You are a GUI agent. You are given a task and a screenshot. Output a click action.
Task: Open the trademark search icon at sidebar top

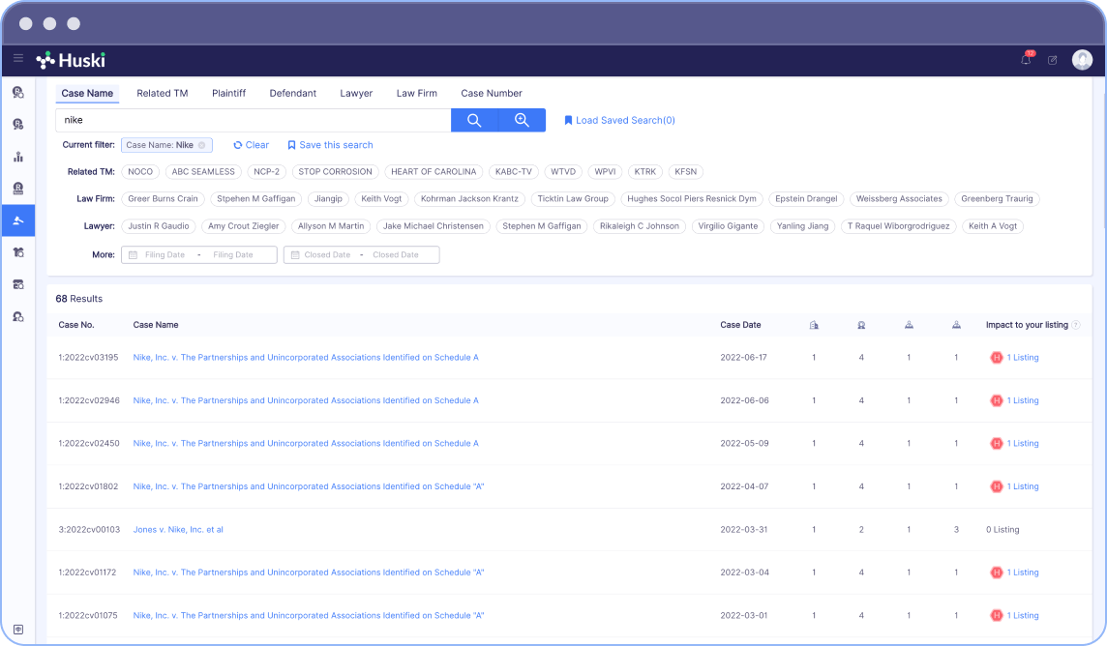pyautogui.click(x=18, y=92)
